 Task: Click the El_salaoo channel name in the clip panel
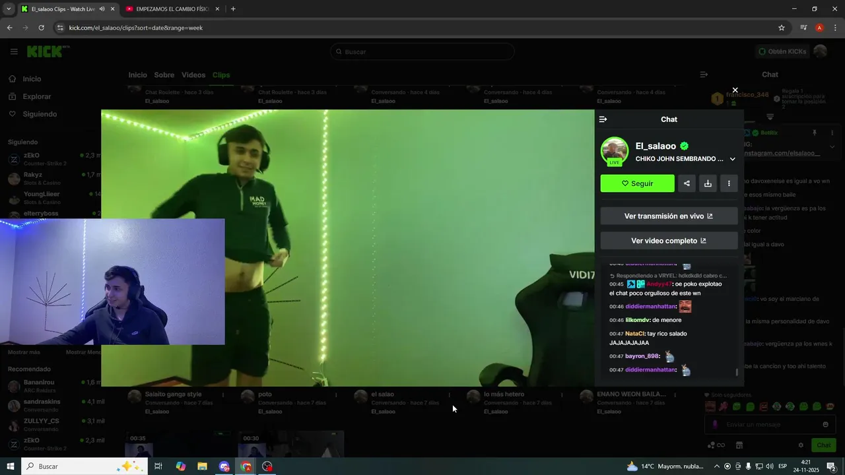pos(656,146)
